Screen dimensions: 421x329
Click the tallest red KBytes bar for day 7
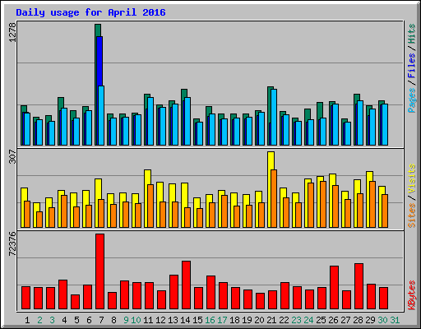pos(99,271)
